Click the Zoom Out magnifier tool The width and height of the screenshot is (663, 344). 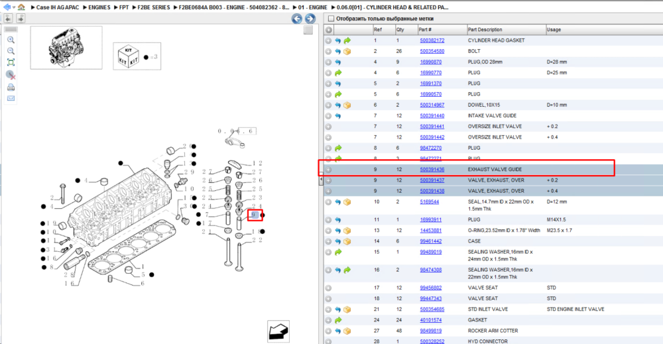coord(11,51)
